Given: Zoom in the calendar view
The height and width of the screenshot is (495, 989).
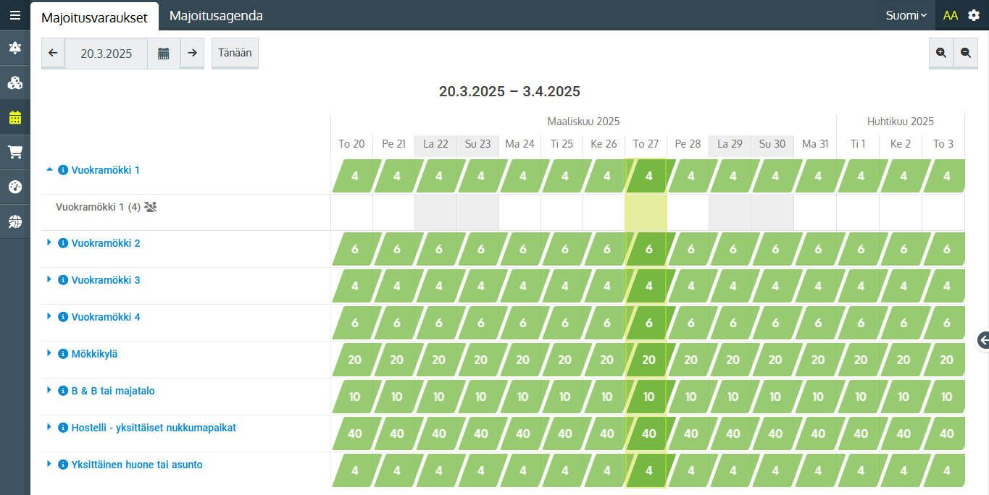Looking at the screenshot, I should [x=941, y=53].
